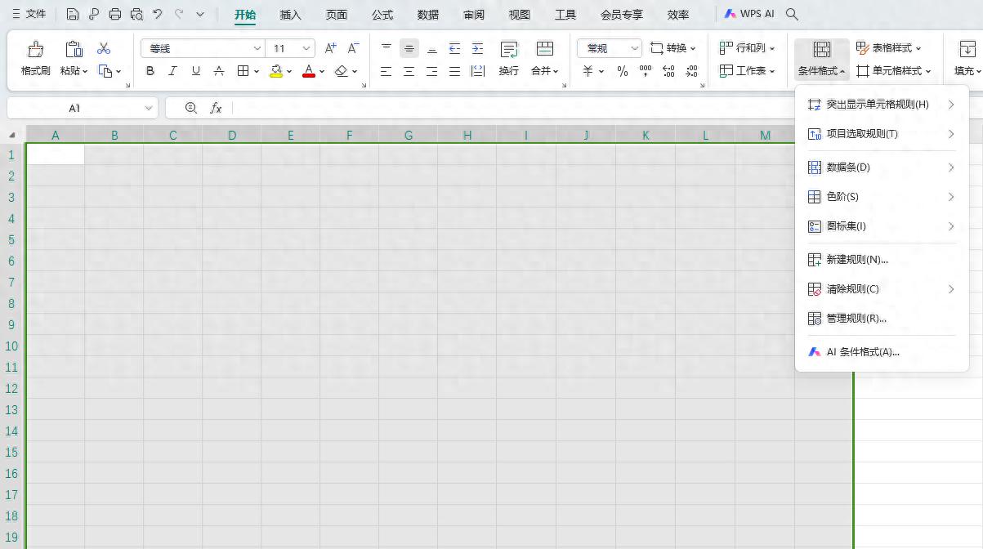Screen dimensions: 983x549
Task: Toggle align text right
Action: (432, 71)
